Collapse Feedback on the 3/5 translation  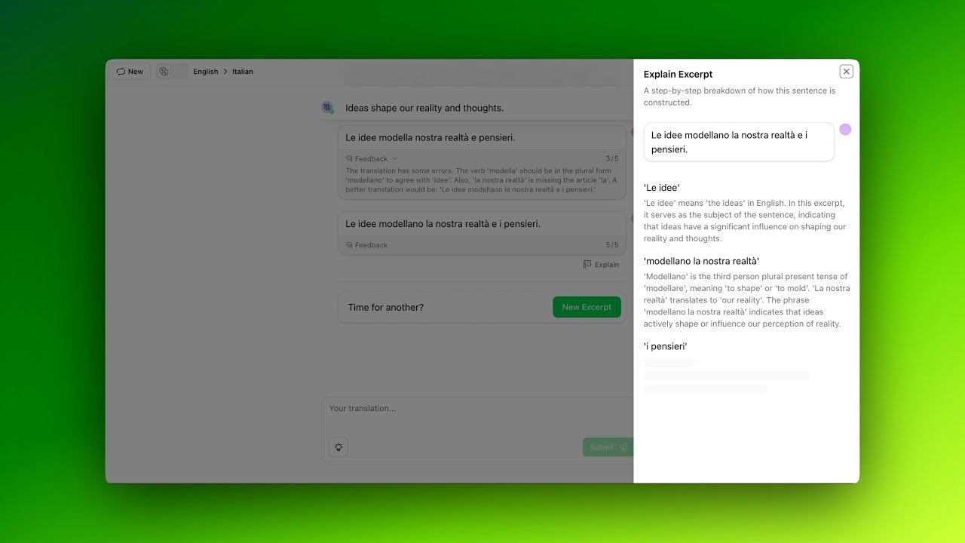pos(371,159)
